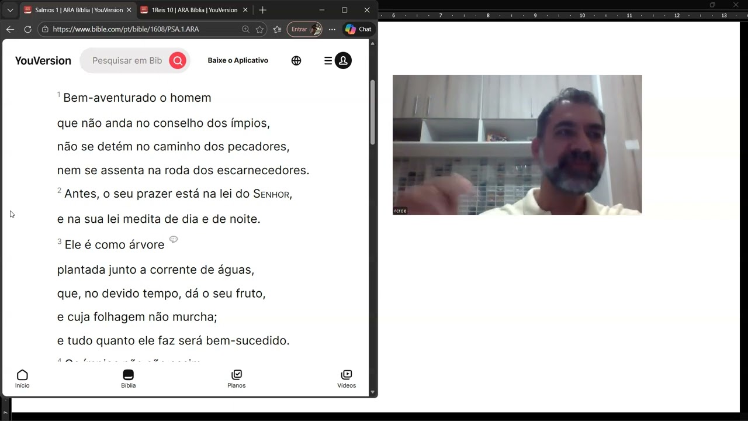
Task: Click the red search magnifier button
Action: [x=178, y=61]
